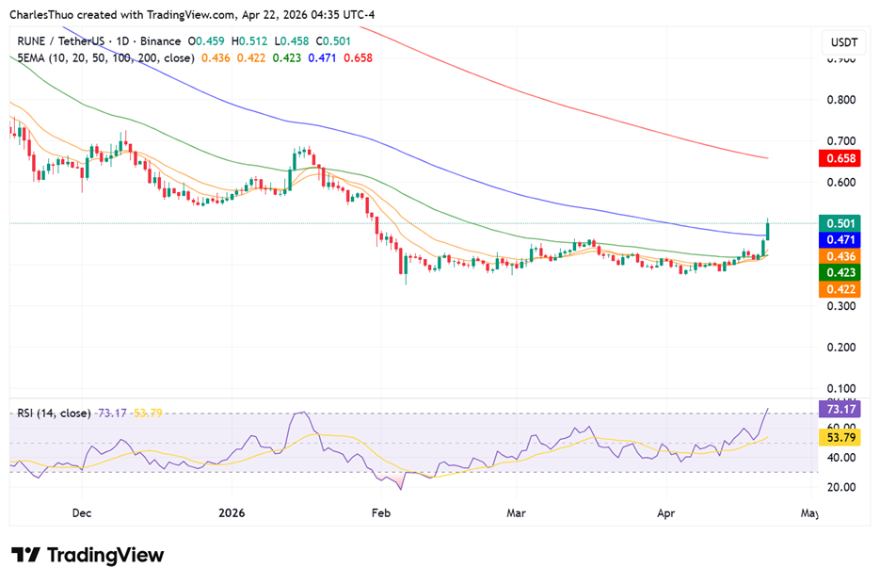The width and height of the screenshot is (880, 584).
Task: Click the 0.436 EMA value in legend
Action: (216, 57)
